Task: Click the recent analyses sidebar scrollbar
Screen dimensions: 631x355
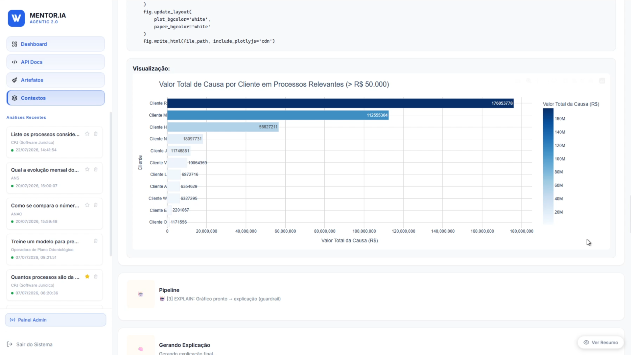Action: tap(111, 184)
